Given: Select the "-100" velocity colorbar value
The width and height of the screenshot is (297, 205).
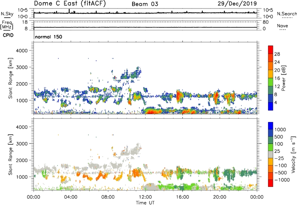Looking at the screenshot, I should 281,165.
